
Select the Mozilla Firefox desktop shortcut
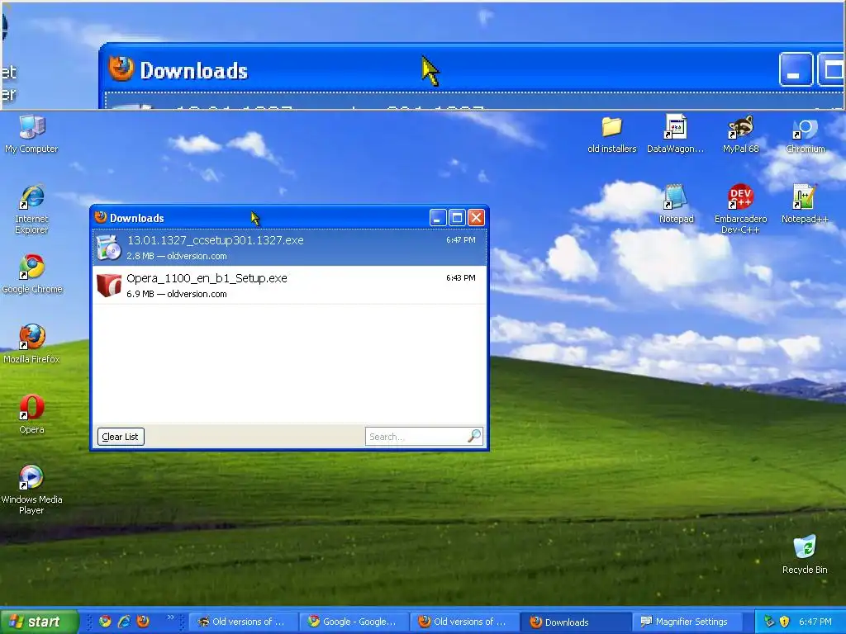(x=32, y=344)
